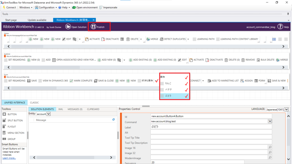Click the Sequence field showing 20
The image size is (292, 164).
click(x=197, y=162)
